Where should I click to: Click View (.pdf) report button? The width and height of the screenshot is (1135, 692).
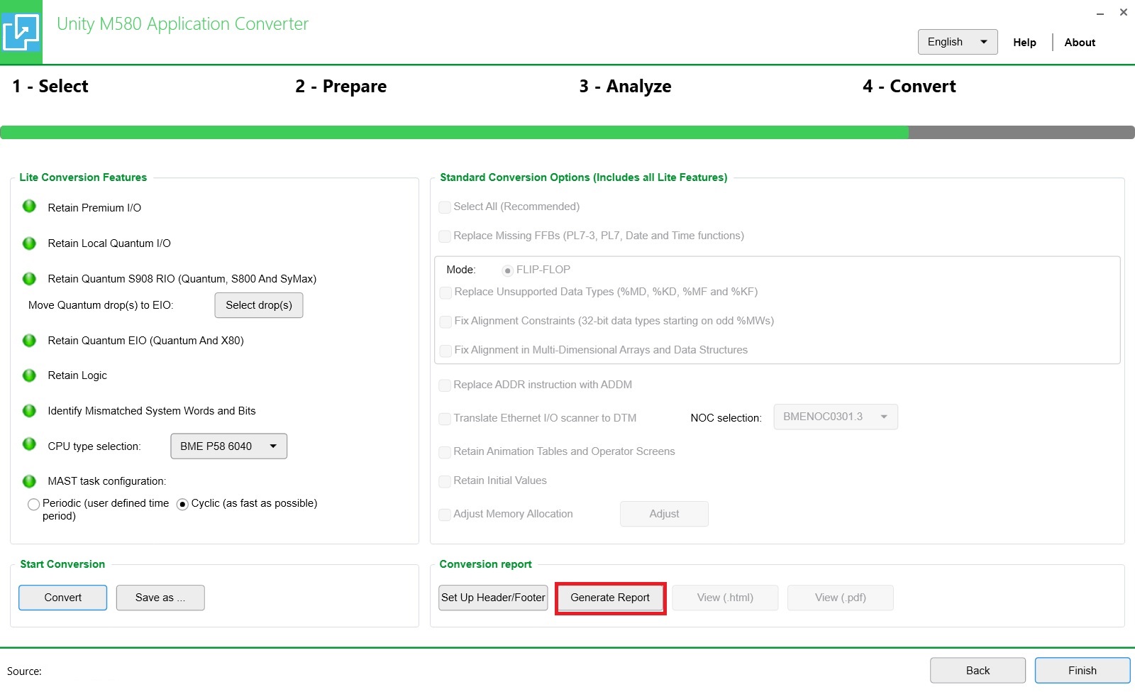pos(841,598)
